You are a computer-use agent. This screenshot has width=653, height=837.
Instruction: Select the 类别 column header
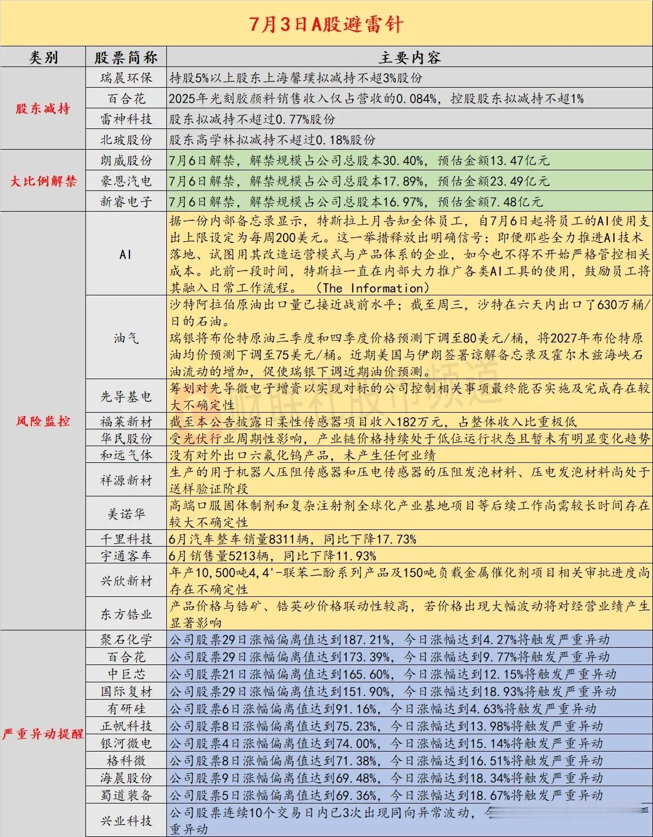[43, 57]
